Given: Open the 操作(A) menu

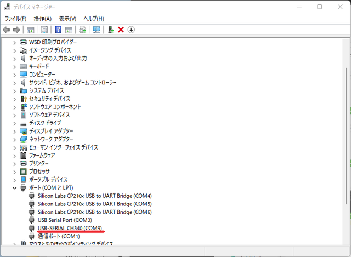Looking at the screenshot, I should [x=43, y=19].
